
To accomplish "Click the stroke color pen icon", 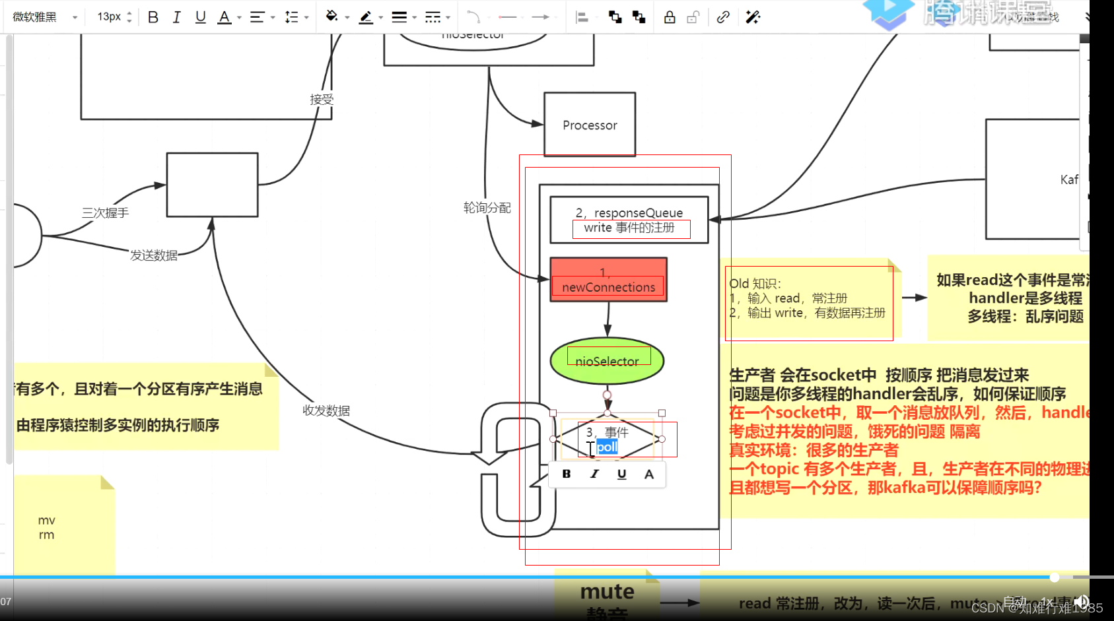I will 366,17.
